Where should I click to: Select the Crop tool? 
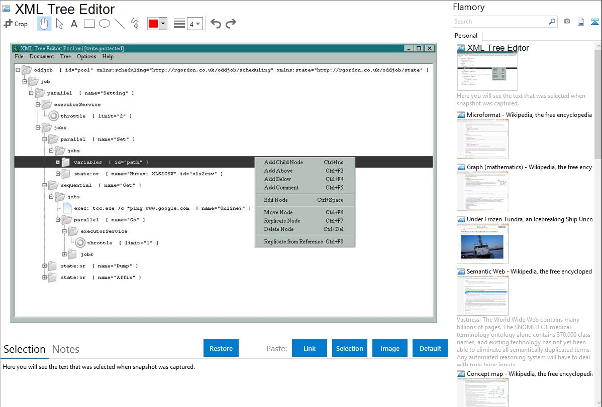(16, 24)
